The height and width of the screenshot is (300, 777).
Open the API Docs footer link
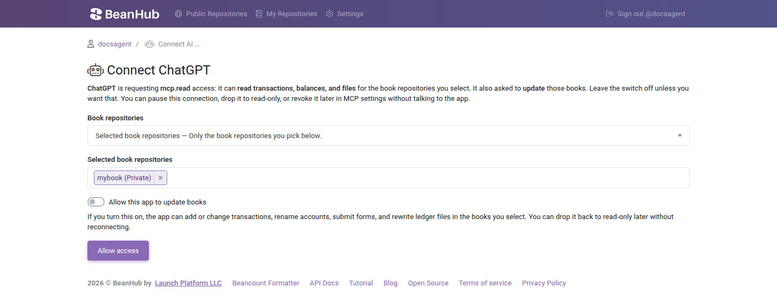[324, 283]
